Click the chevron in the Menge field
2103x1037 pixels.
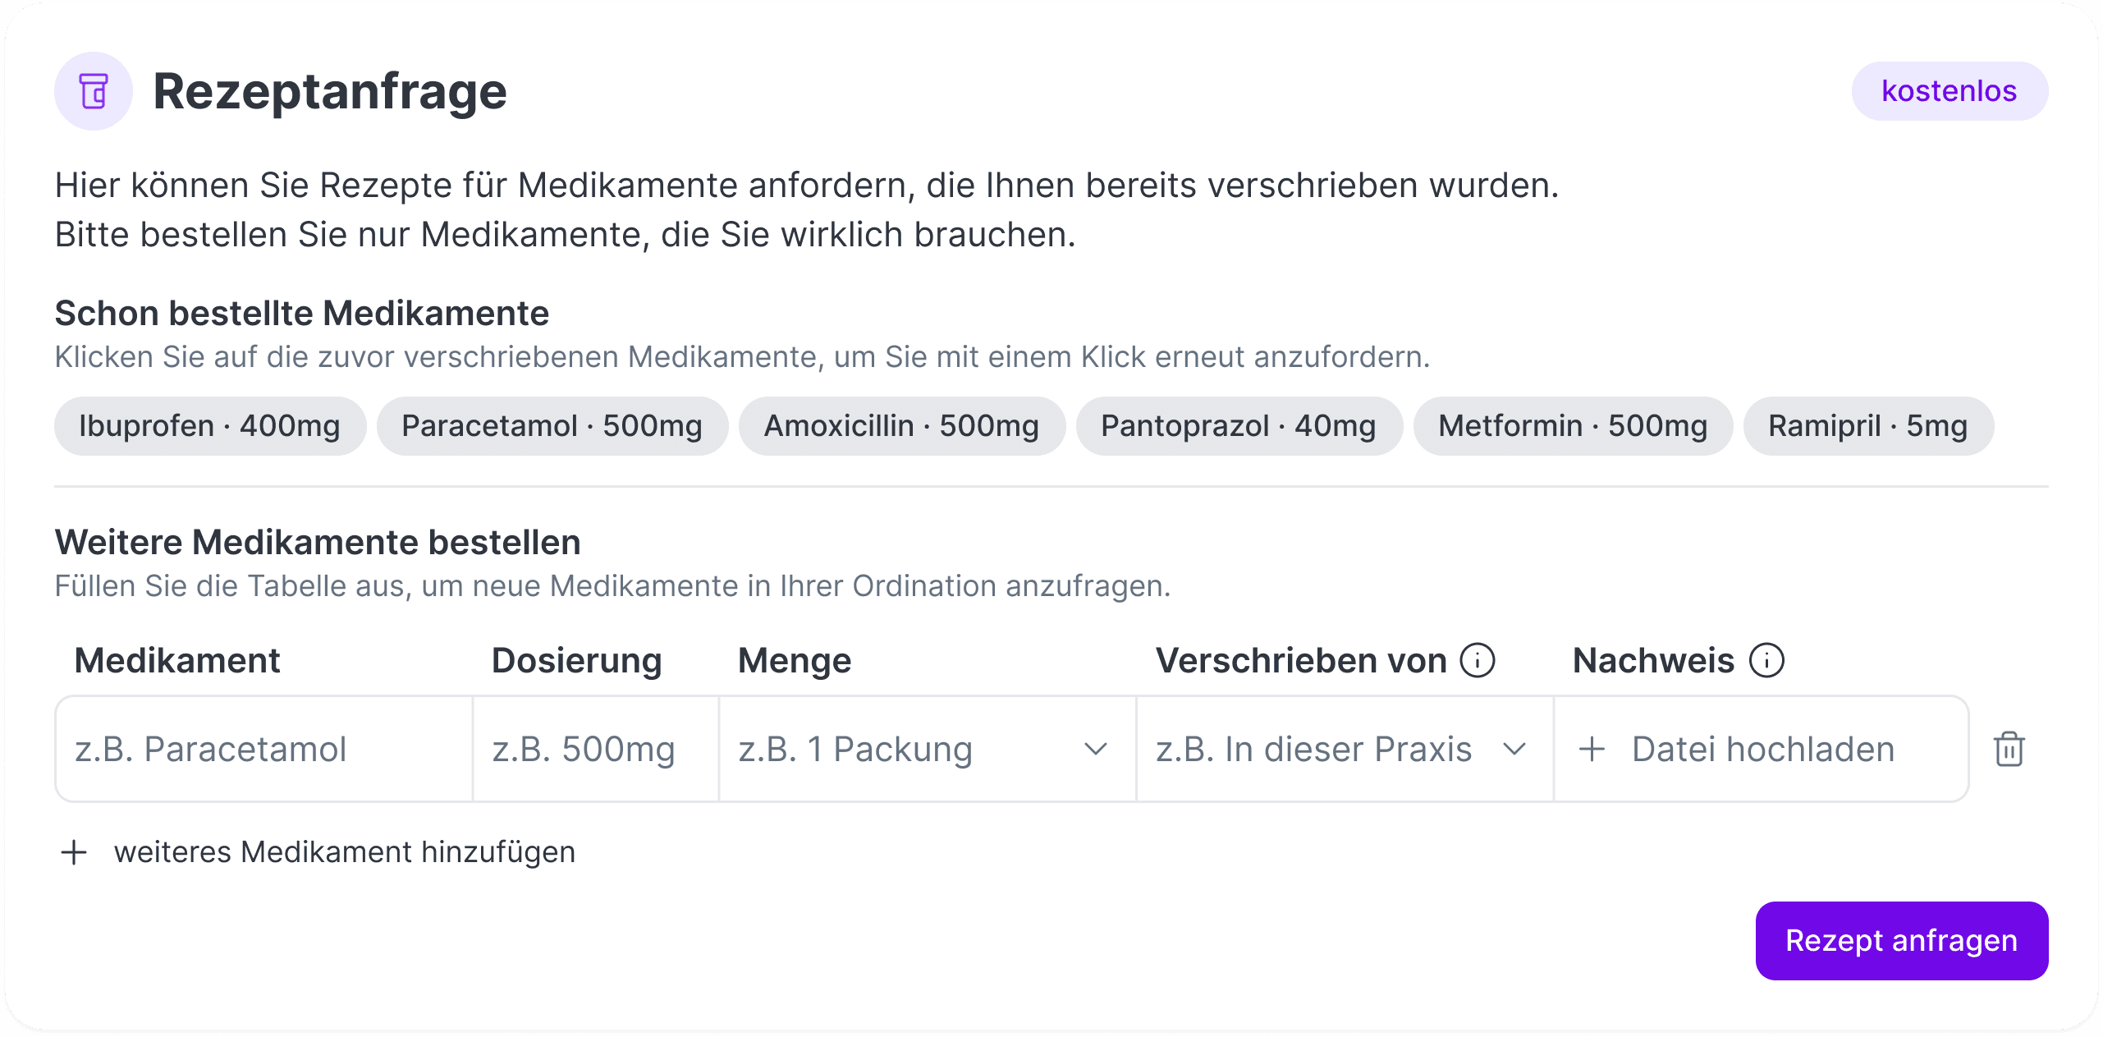1095,749
